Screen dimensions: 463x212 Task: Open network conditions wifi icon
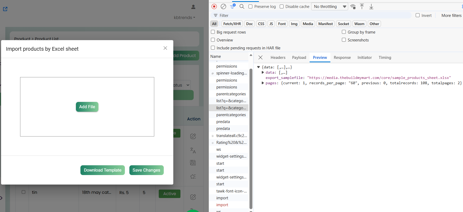coord(353,7)
